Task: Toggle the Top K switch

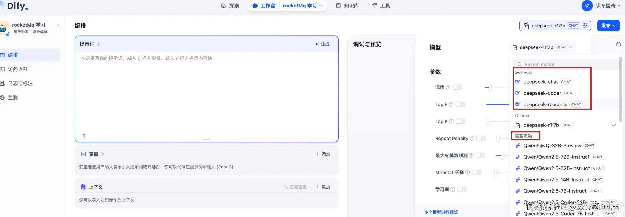Action: click(460, 121)
